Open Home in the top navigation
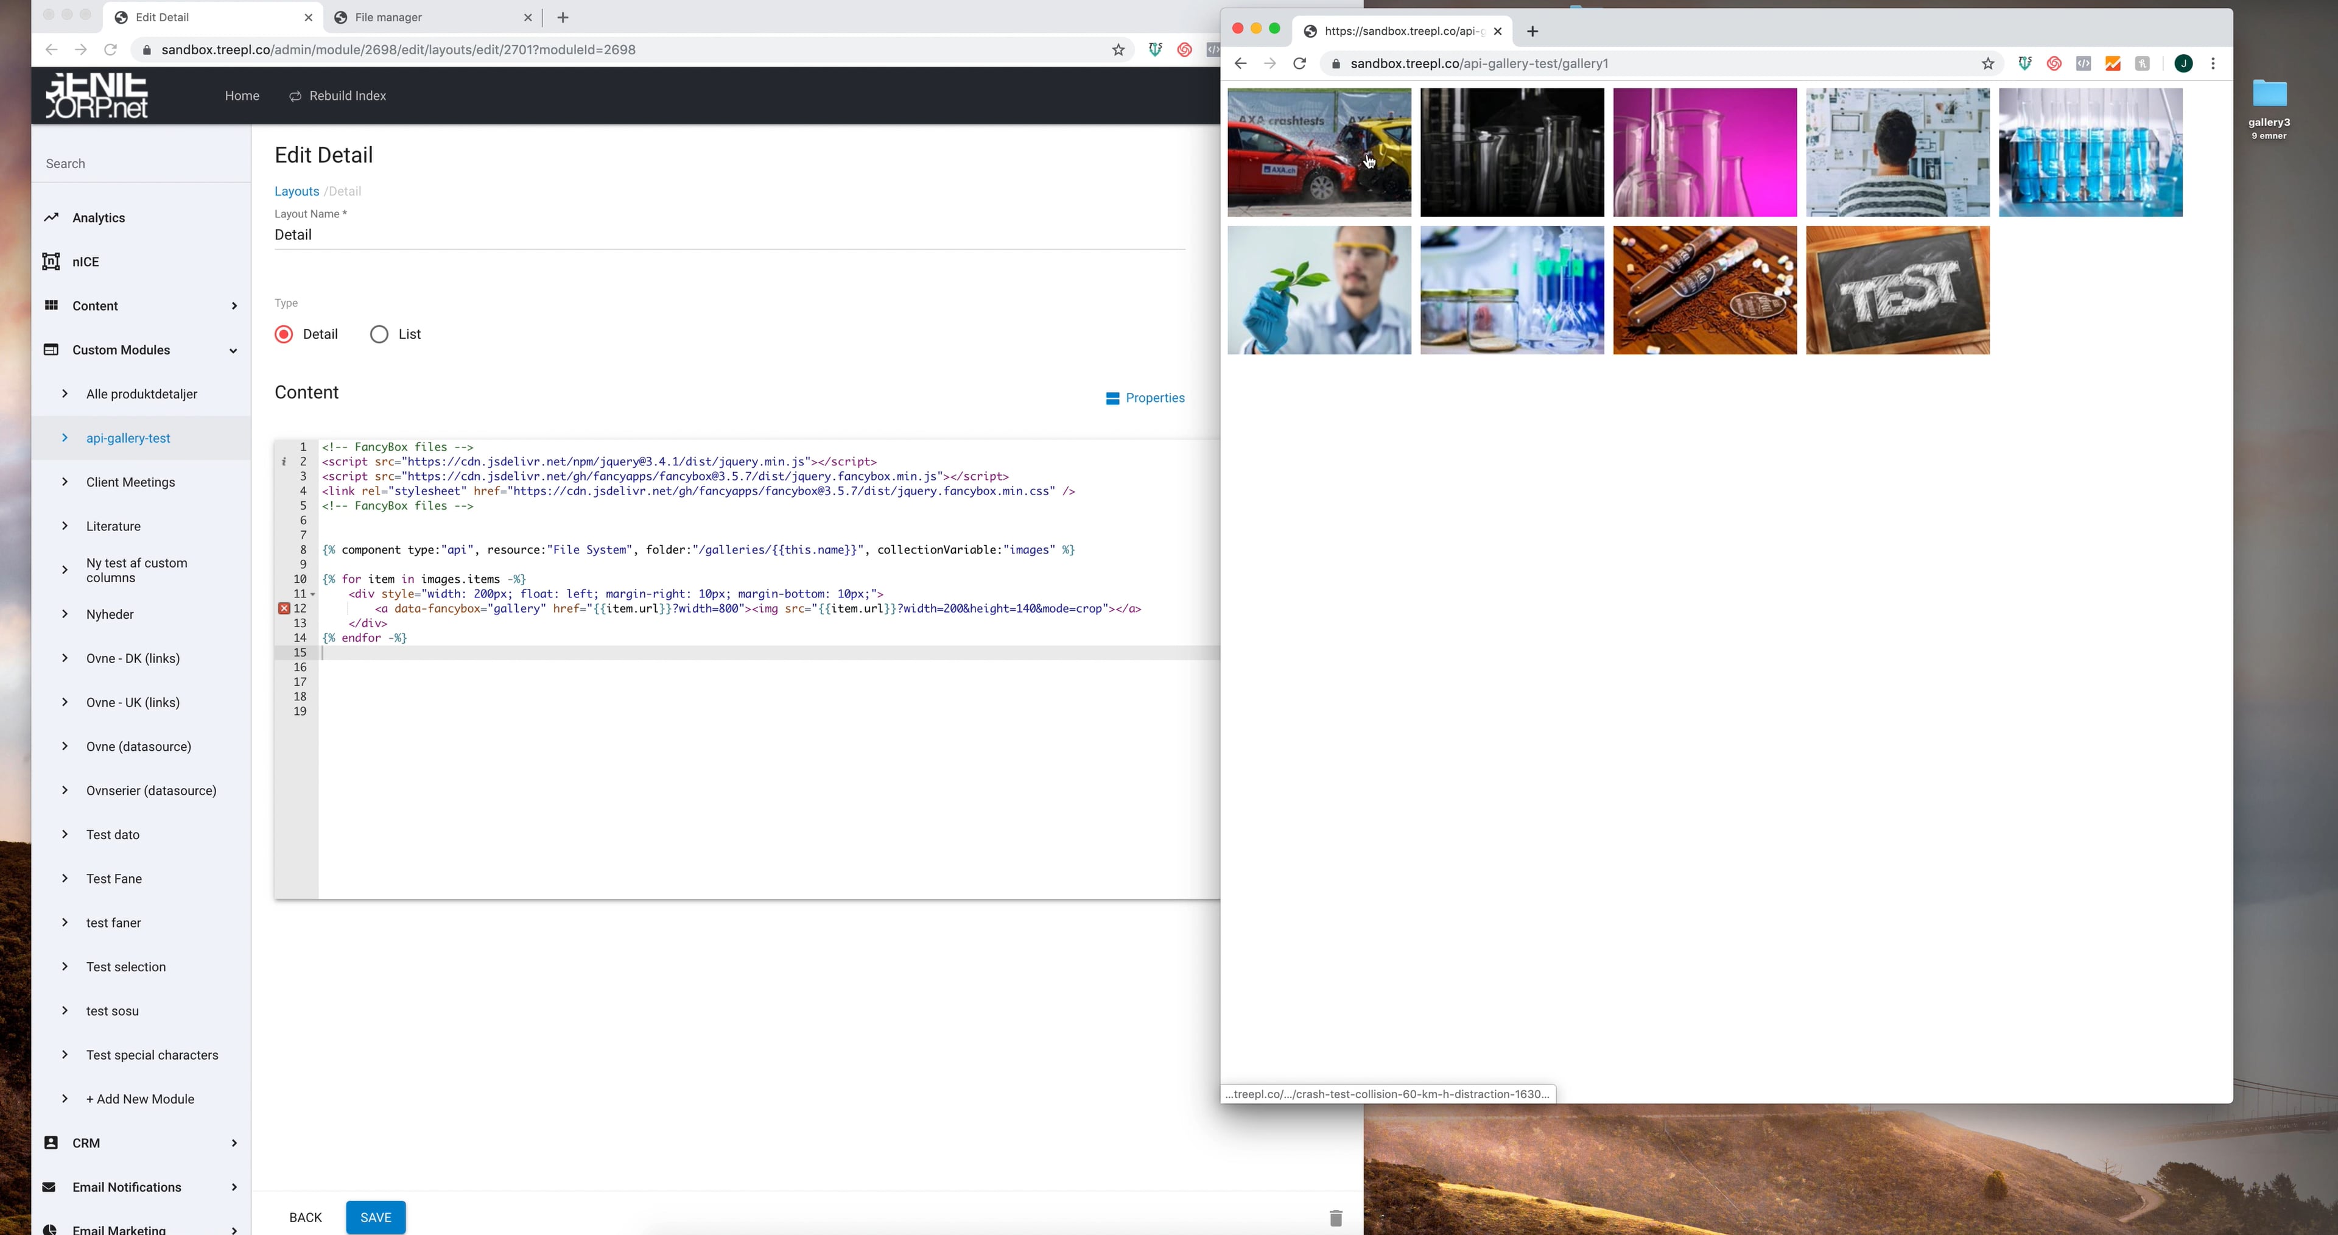 [x=242, y=96]
